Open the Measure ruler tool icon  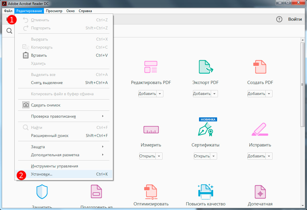coord(151,130)
